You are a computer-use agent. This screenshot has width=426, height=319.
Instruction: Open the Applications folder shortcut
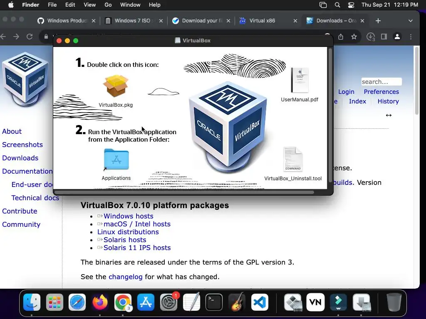(116, 159)
